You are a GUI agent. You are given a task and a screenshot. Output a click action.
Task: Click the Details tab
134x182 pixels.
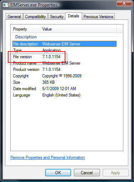[x=74, y=16]
